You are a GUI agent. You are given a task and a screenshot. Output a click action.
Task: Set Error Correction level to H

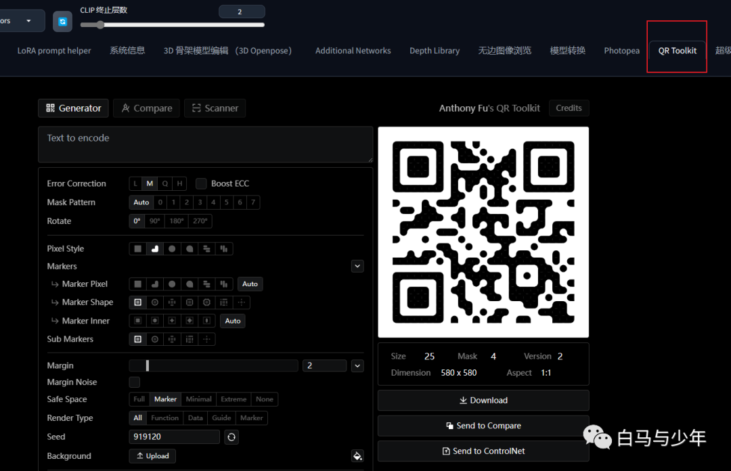click(x=179, y=183)
